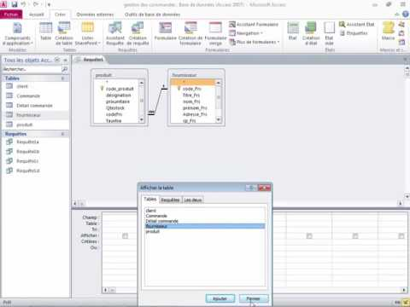Select the Commande table in navigation pane

[36, 96]
